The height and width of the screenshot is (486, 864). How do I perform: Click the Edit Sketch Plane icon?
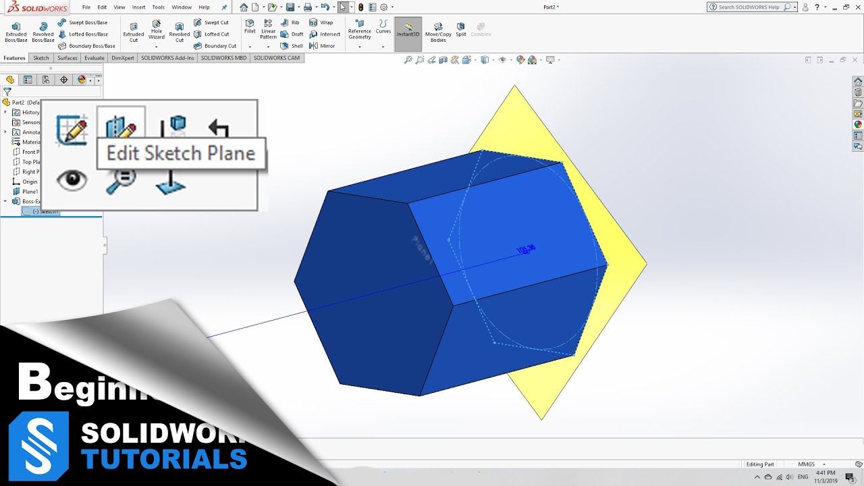(121, 126)
